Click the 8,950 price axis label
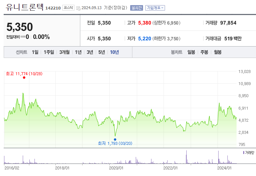Viewport: 256px width, 176px height. 244,96
